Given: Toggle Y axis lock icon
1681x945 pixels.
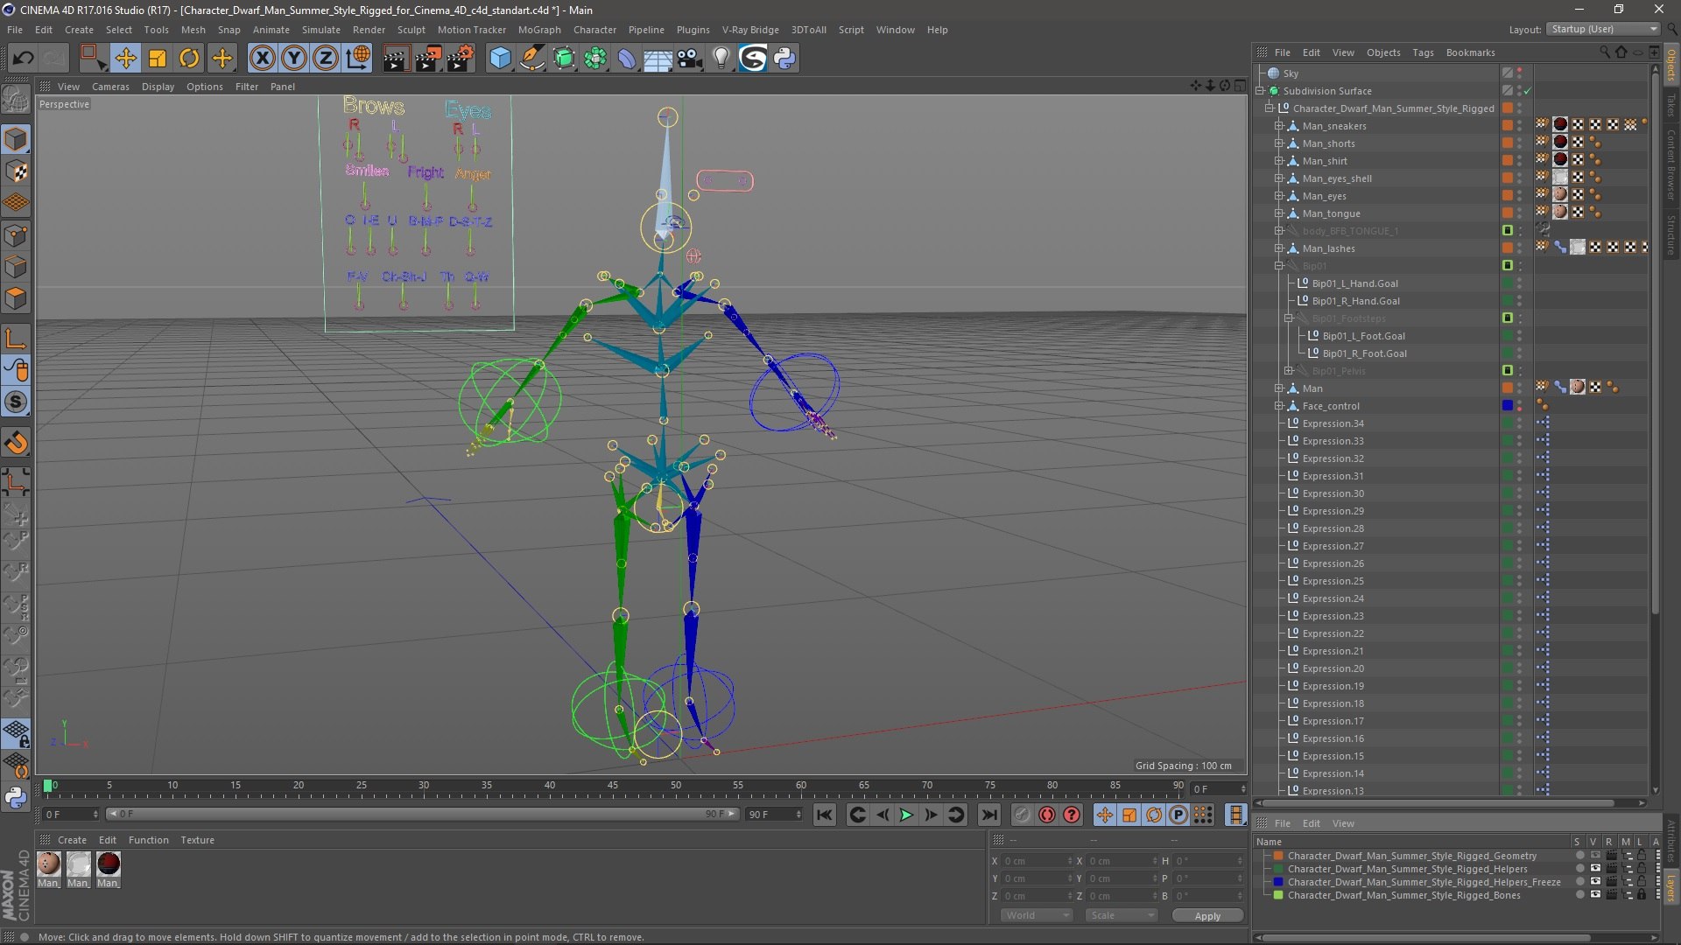Looking at the screenshot, I should tap(294, 59).
